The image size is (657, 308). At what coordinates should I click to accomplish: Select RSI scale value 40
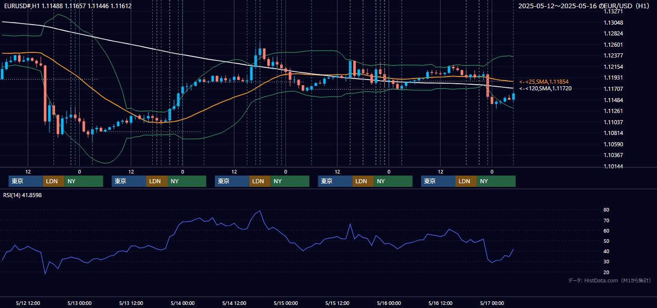tap(607, 252)
